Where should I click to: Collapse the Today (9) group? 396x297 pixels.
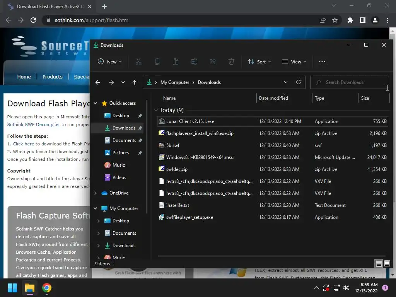pos(156,110)
